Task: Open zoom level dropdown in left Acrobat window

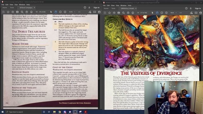Action: 75,12
